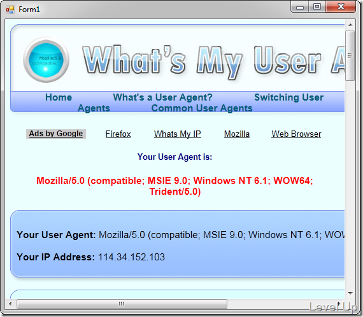Image resolution: width=363 pixels, height=317 pixels.
Task: Click the round cyan Mozilla/5.0 logo
Action: [x=46, y=60]
